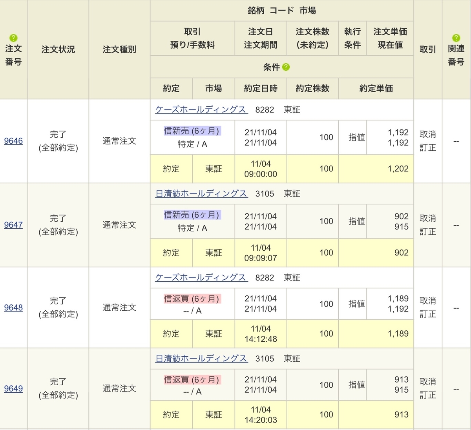The image size is (471, 430).
Task: Click execution price 1,202
Action: (x=398, y=169)
